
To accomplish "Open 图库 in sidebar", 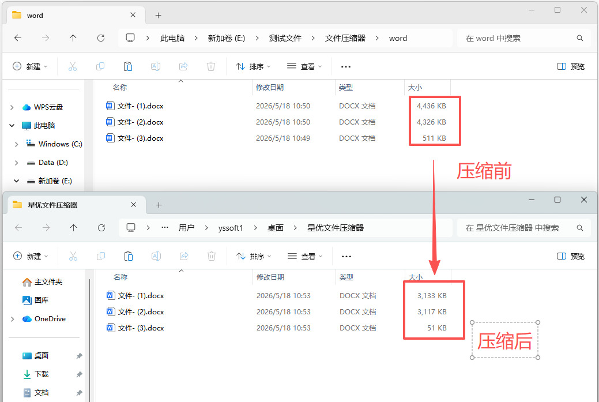I will (35, 300).
